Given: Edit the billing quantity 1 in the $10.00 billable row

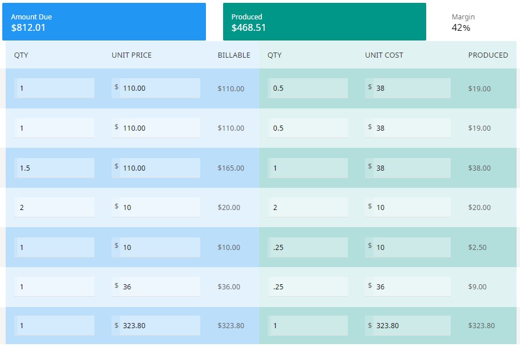Looking at the screenshot, I should pyautogui.click(x=54, y=247).
